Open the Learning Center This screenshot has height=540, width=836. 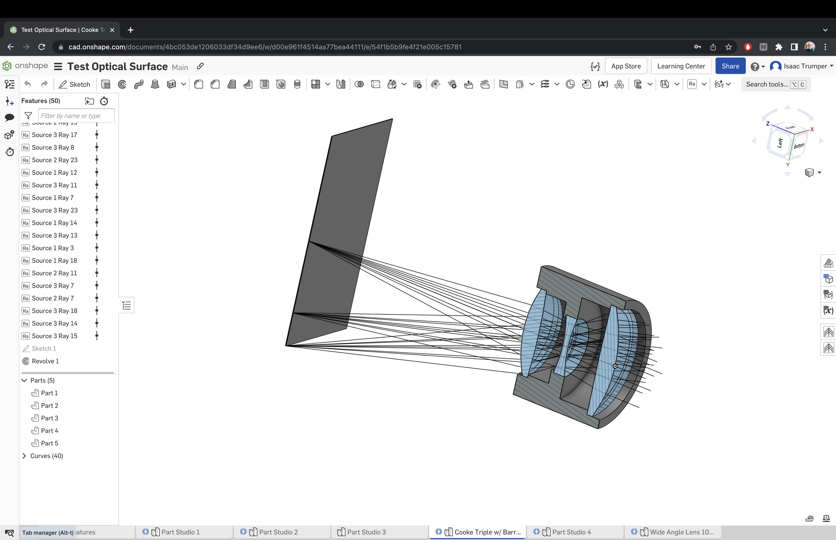(x=681, y=66)
